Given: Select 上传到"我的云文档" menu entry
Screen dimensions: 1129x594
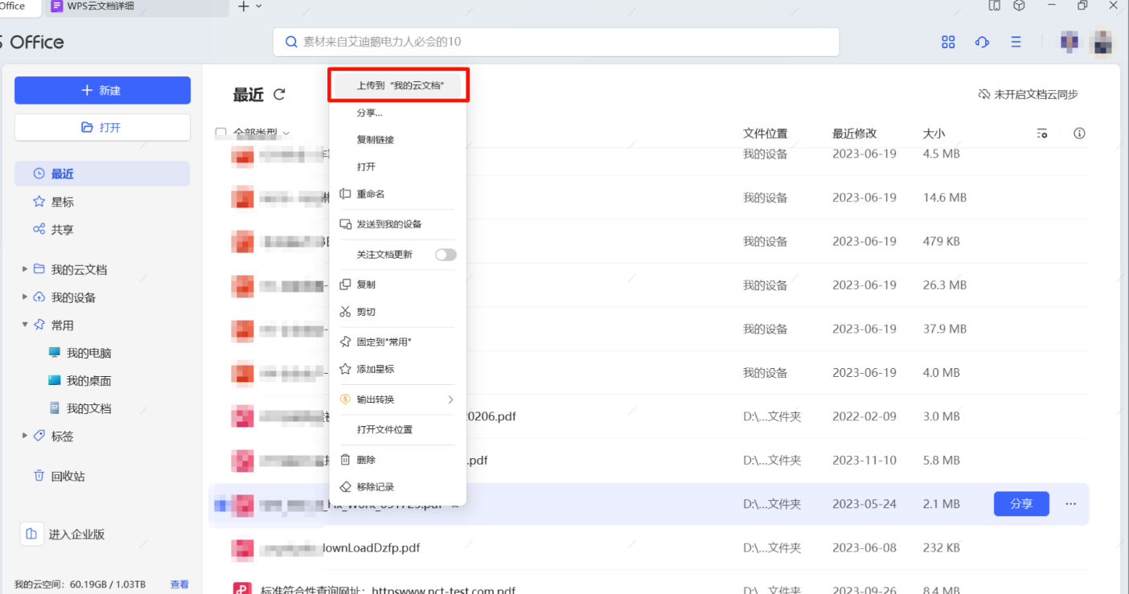Looking at the screenshot, I should click(x=399, y=85).
